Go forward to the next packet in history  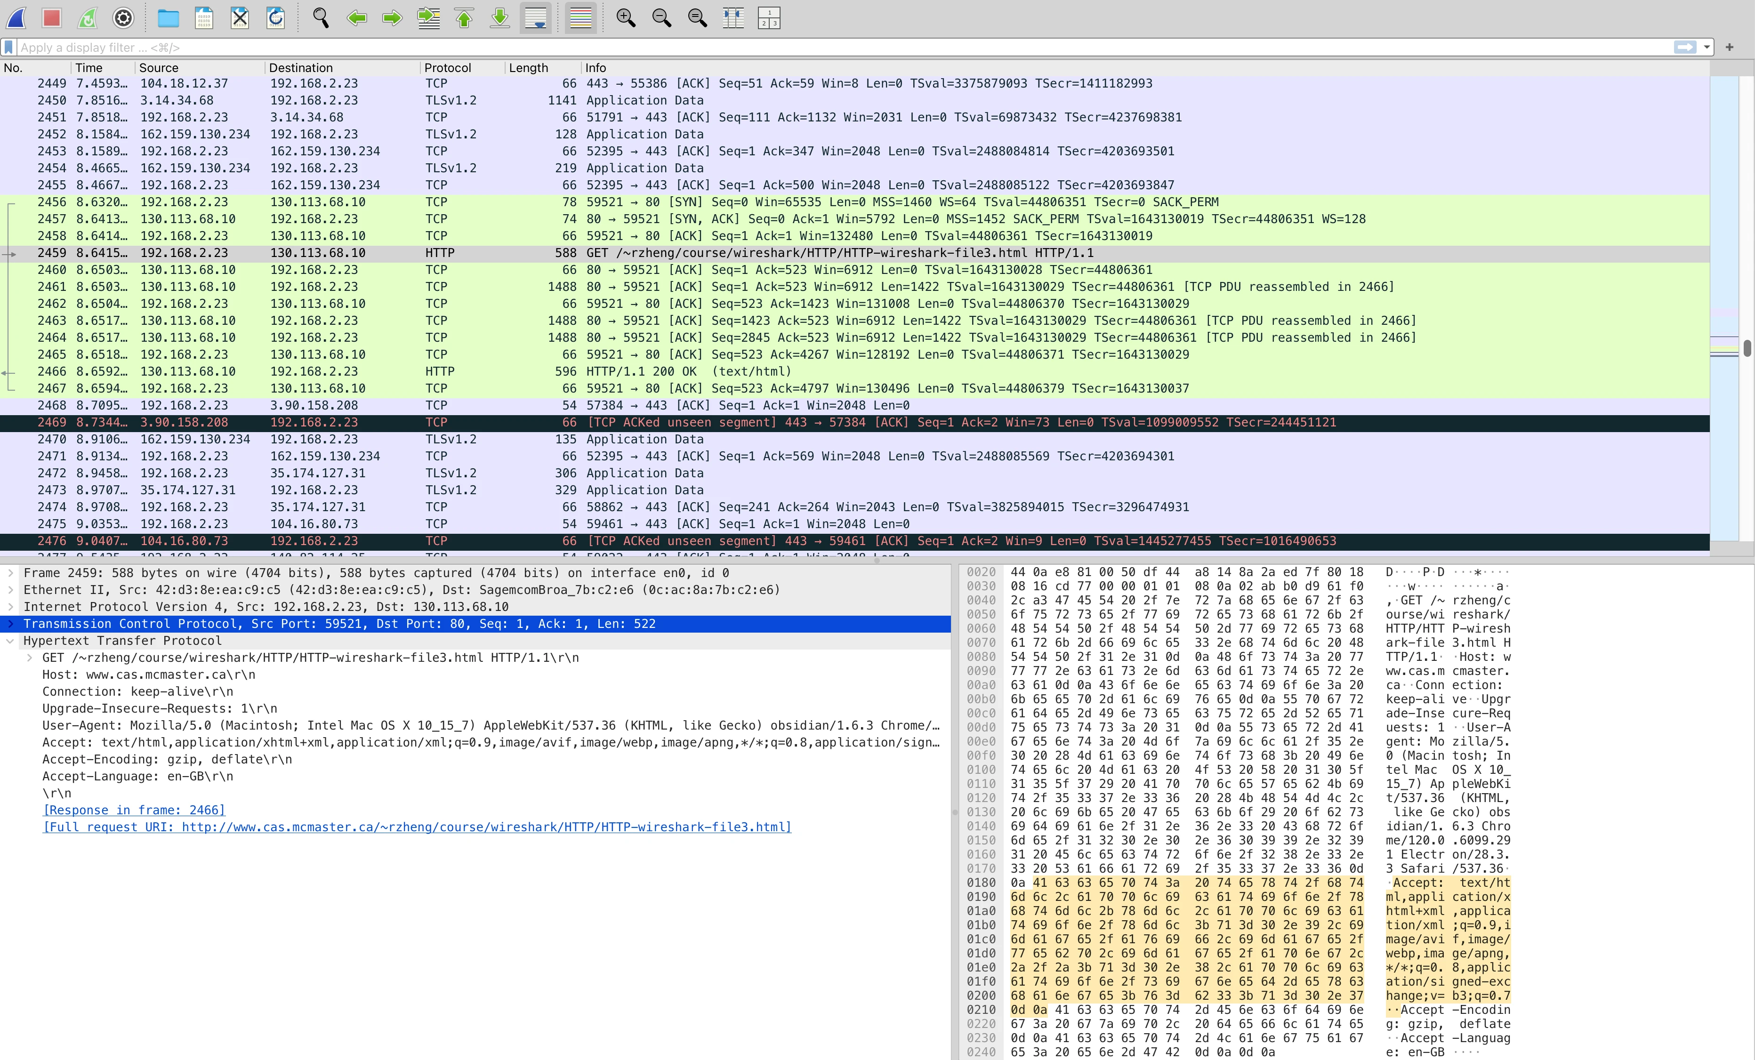(x=393, y=18)
